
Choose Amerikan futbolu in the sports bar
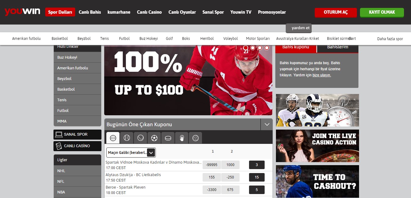pyautogui.click(x=26, y=39)
